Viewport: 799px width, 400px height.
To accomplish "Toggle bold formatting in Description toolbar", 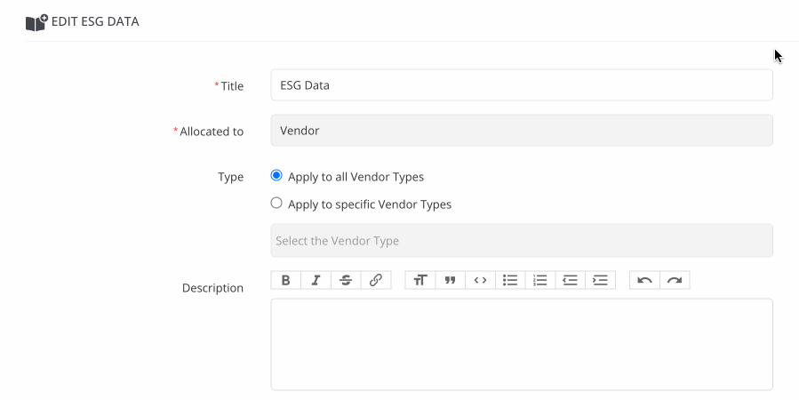I will pos(285,280).
